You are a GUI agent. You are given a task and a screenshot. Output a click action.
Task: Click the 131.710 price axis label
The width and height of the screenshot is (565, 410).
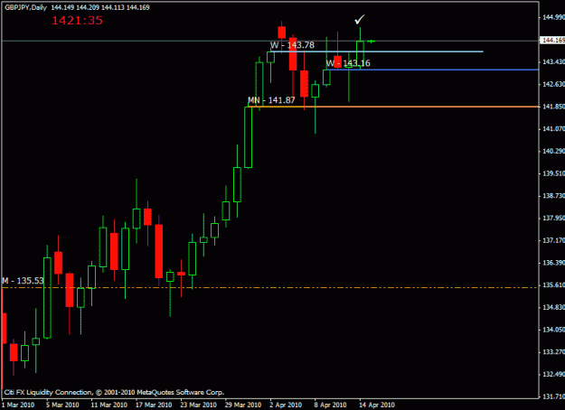pyautogui.click(x=553, y=396)
